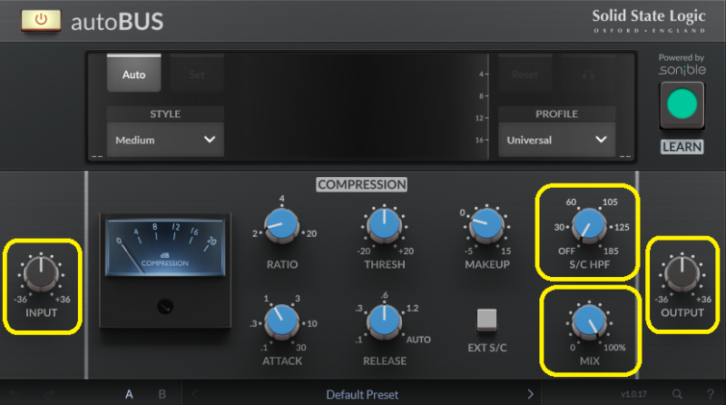The height and width of the screenshot is (405, 726).
Task: Click the ATTACK knob
Action: (x=280, y=319)
